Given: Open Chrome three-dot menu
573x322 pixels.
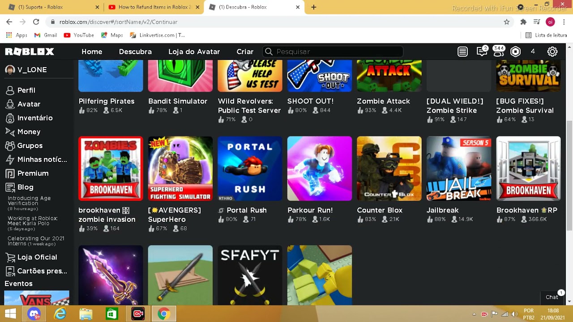Looking at the screenshot, I should click(564, 22).
